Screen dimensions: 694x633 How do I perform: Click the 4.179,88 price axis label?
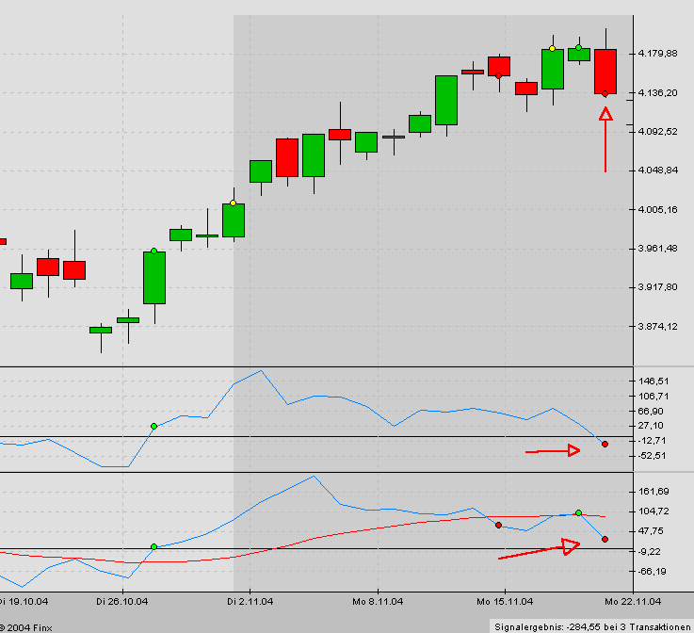[657, 53]
